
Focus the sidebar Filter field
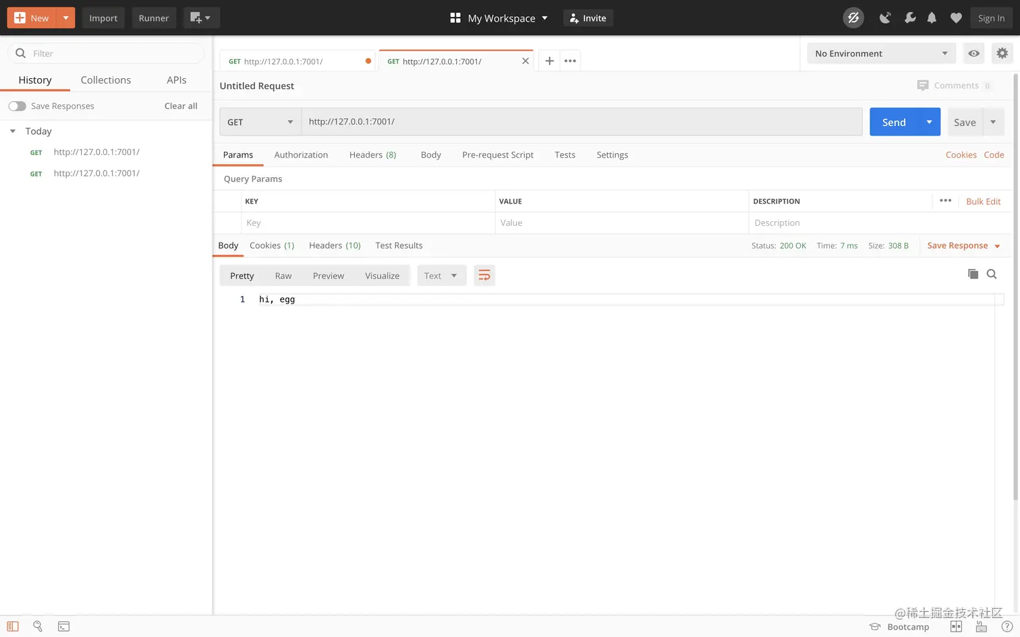click(x=107, y=53)
